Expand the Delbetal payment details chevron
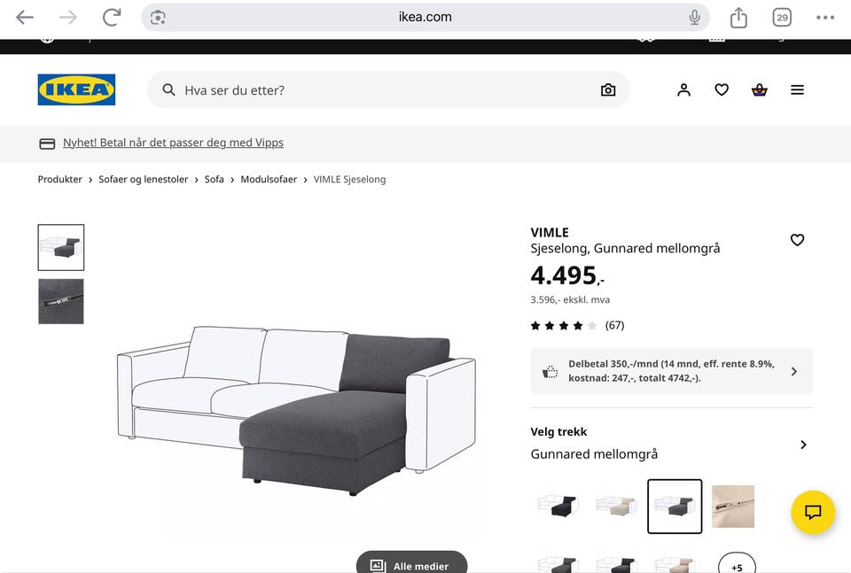 794,371
